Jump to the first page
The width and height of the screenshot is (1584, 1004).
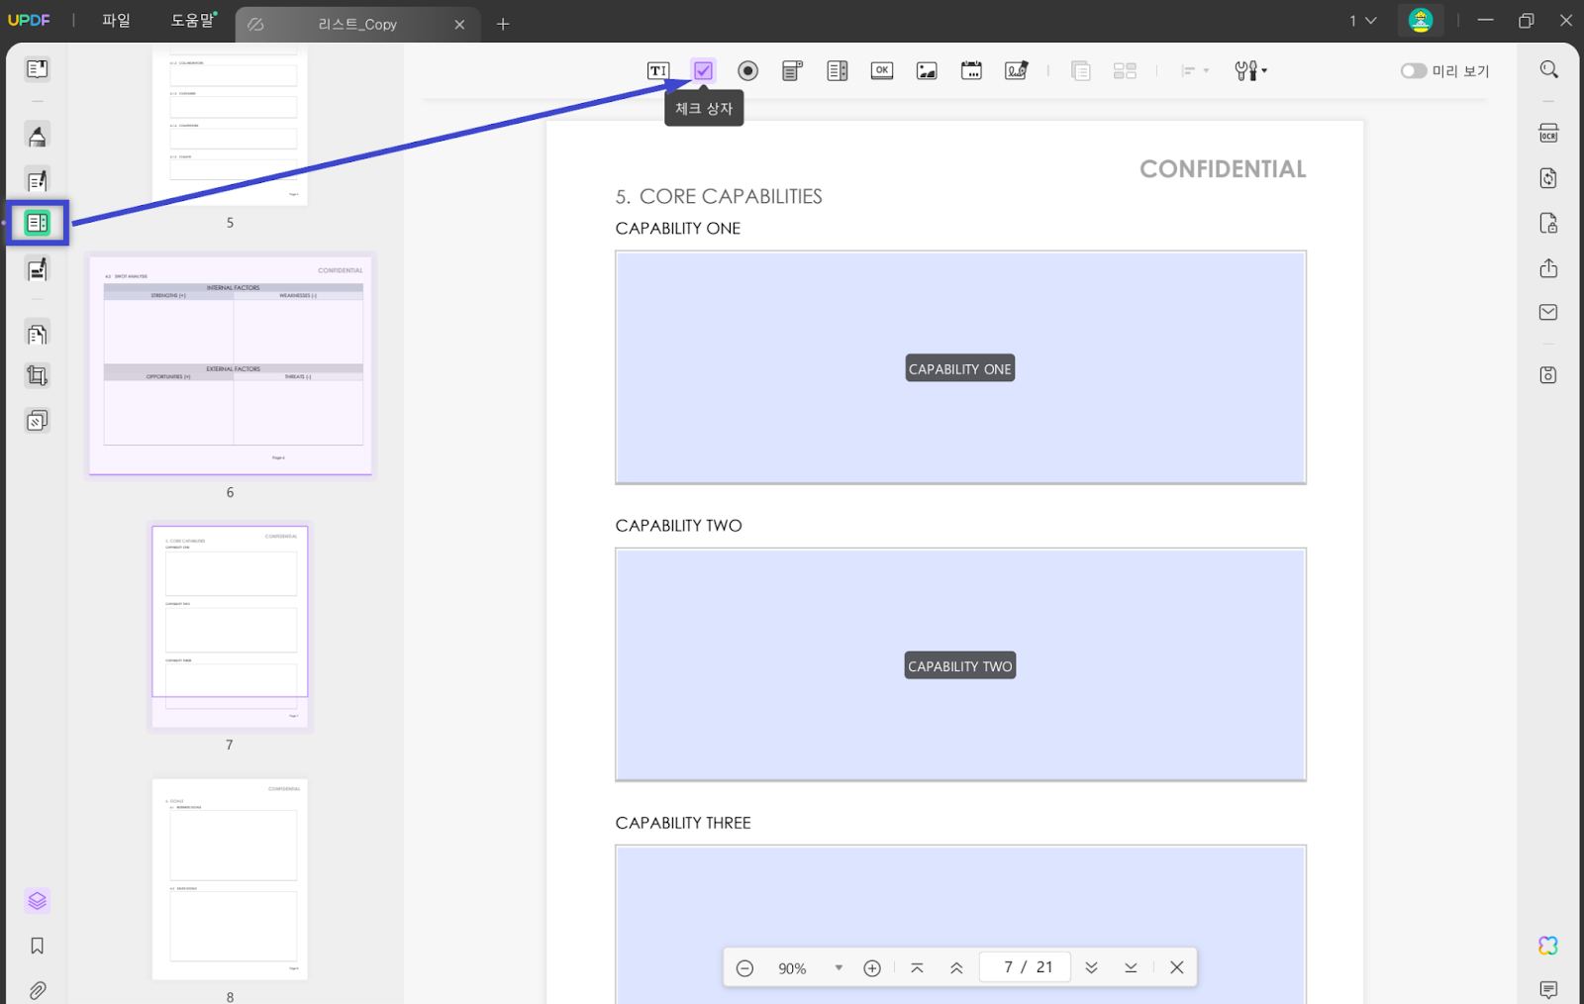[917, 968]
